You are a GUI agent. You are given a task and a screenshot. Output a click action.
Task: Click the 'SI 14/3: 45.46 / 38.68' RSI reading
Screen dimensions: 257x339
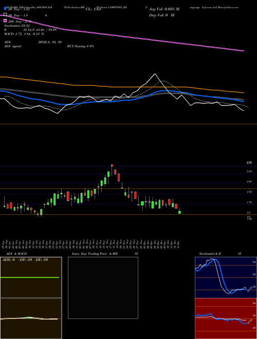(39, 30)
